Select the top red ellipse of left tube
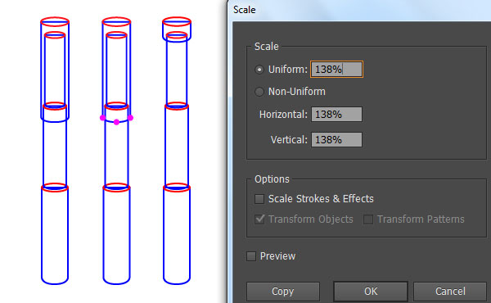This screenshot has width=491, height=303. (x=55, y=21)
